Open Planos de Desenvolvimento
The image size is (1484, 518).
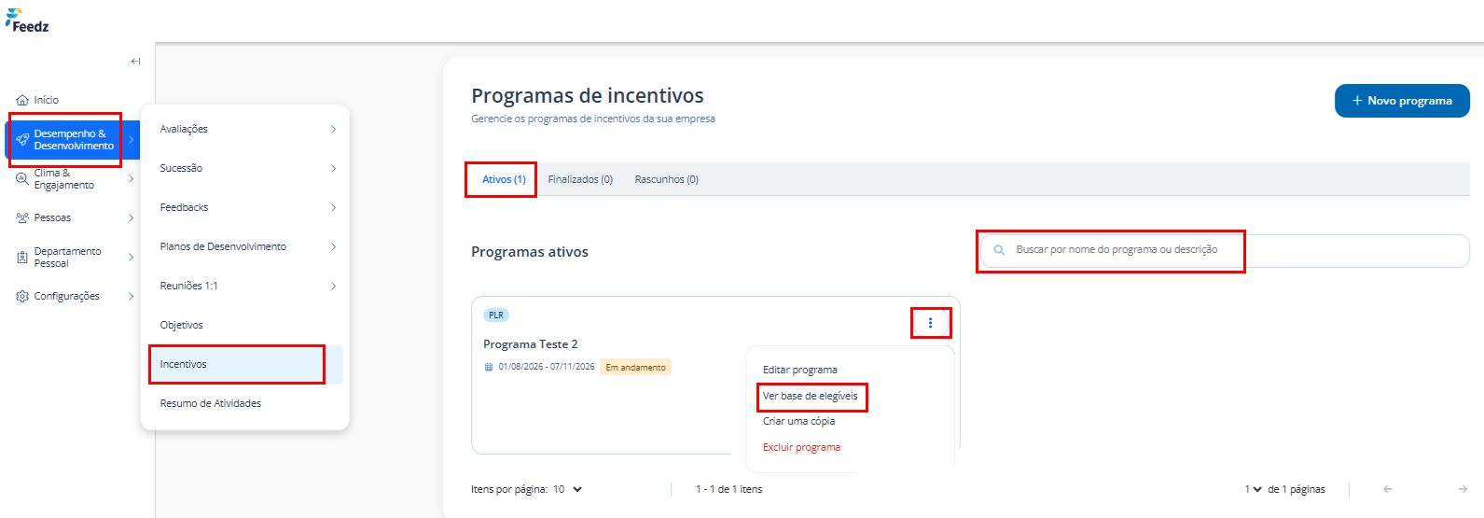click(x=223, y=246)
